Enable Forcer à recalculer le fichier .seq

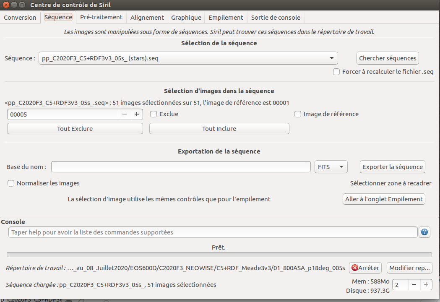[336, 72]
